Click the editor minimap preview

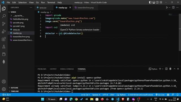(173, 14)
